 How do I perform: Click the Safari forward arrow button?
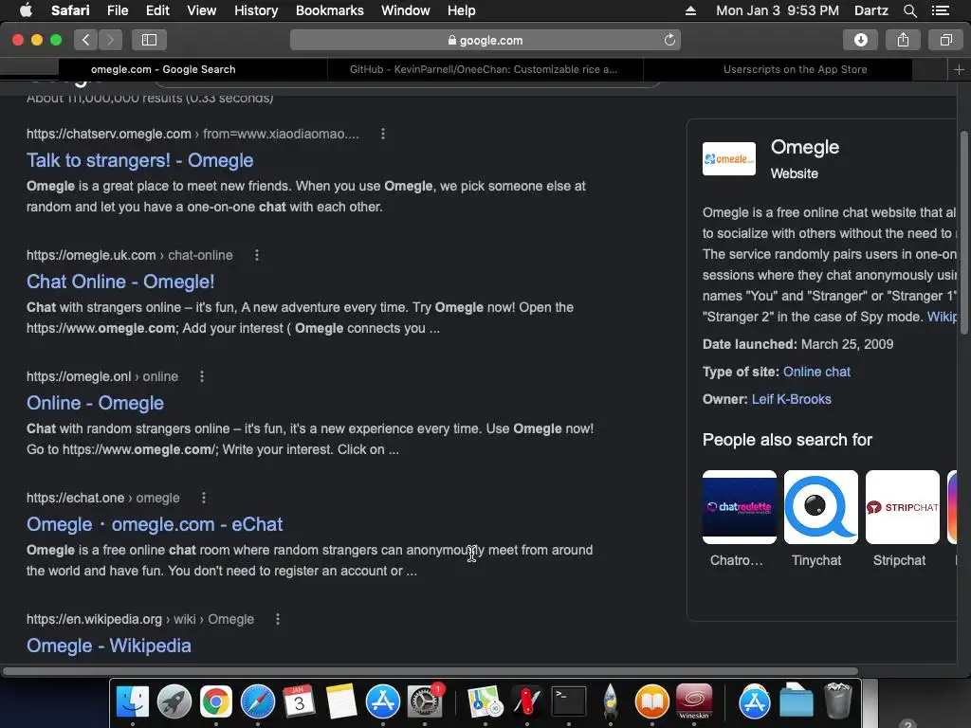click(x=110, y=40)
